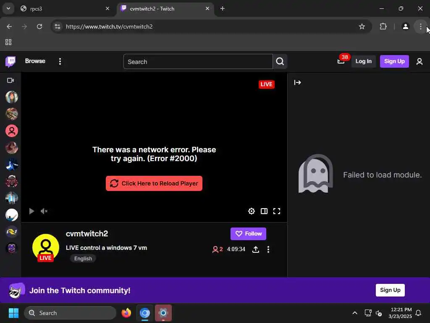Open Prime loot notifications with 38 badge
Image resolution: width=430 pixels, height=323 pixels.
(341, 61)
